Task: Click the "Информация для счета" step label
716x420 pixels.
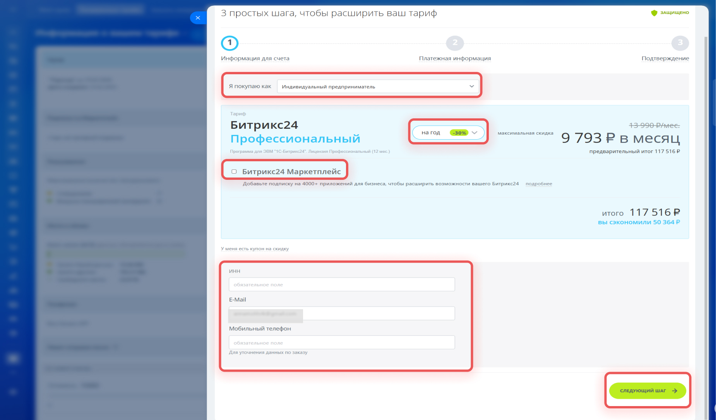Action: (x=255, y=58)
